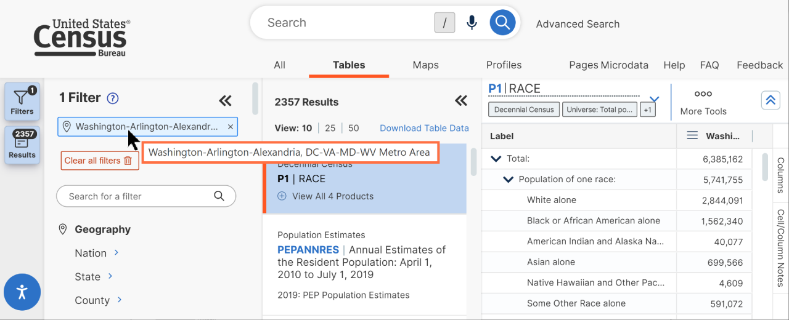
Task: Expand the Nation geography filter
Action: pyautogui.click(x=116, y=252)
